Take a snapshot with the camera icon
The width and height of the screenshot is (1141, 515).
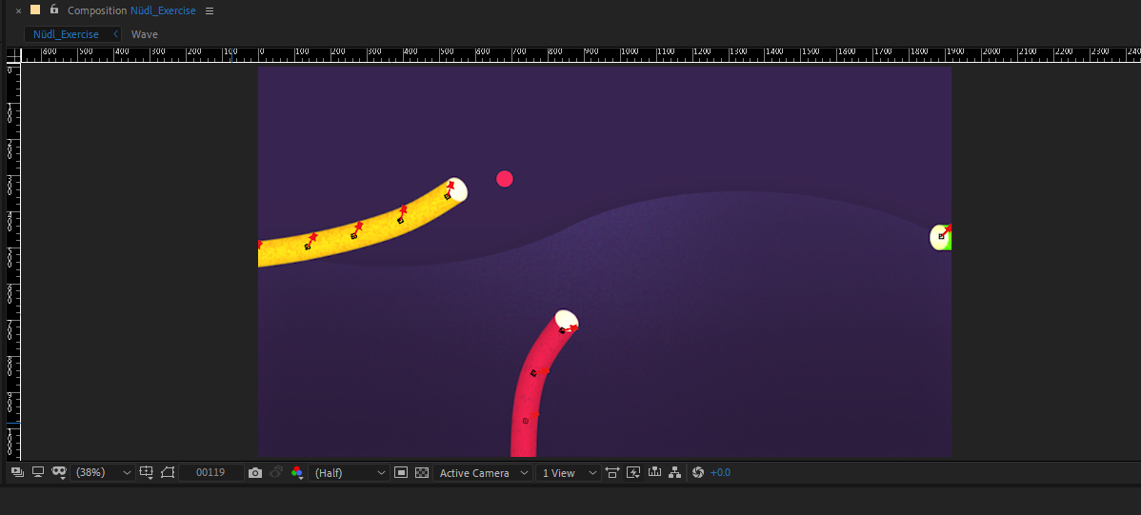pyautogui.click(x=254, y=473)
